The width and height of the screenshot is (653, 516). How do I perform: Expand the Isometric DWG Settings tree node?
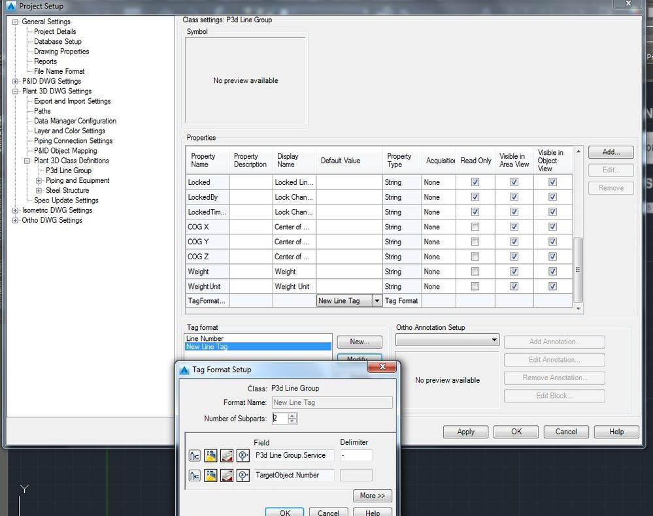[16, 210]
